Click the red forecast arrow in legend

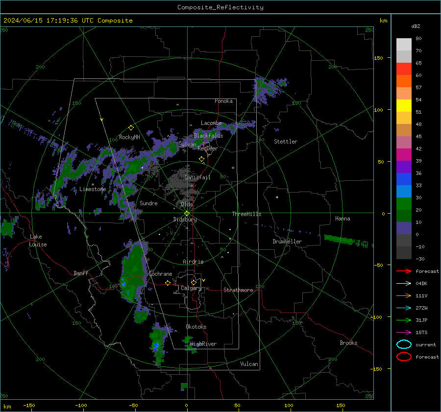(x=404, y=271)
